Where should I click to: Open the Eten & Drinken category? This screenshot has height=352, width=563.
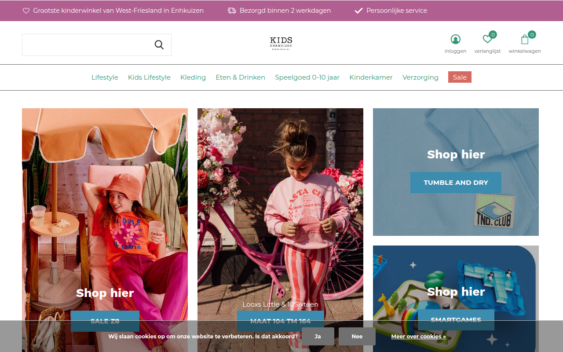point(240,77)
